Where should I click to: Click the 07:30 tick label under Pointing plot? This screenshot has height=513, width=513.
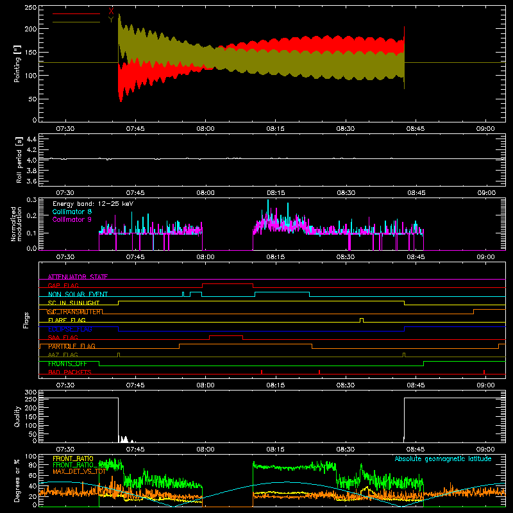tap(65, 129)
